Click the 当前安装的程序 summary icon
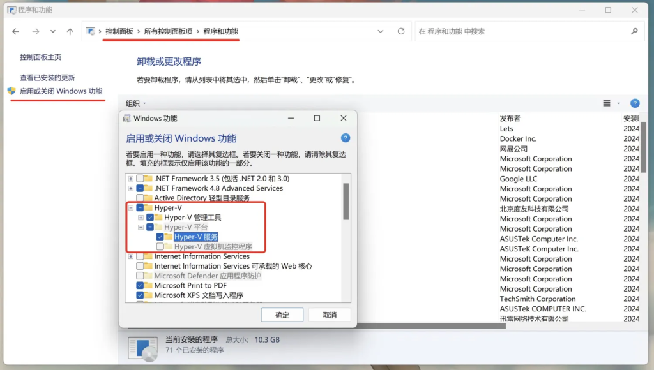 (142, 348)
